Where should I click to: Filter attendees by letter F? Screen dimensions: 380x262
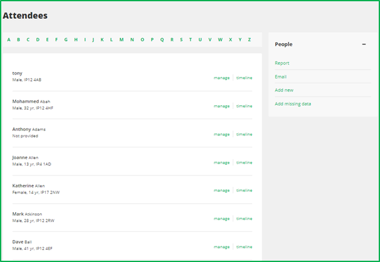(x=56, y=39)
